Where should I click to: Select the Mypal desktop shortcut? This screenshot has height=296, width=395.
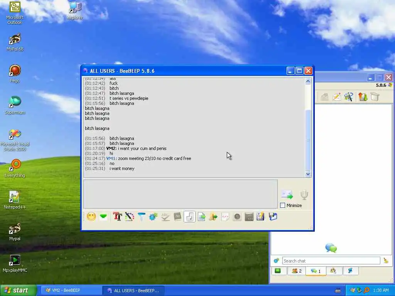15,232
